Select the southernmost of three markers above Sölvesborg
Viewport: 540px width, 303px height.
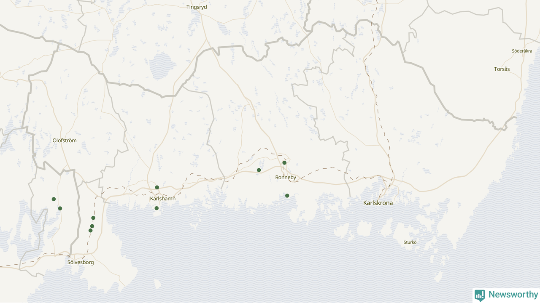point(90,231)
